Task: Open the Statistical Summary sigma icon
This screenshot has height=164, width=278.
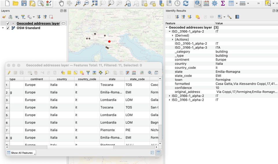Action: click(223, 3)
